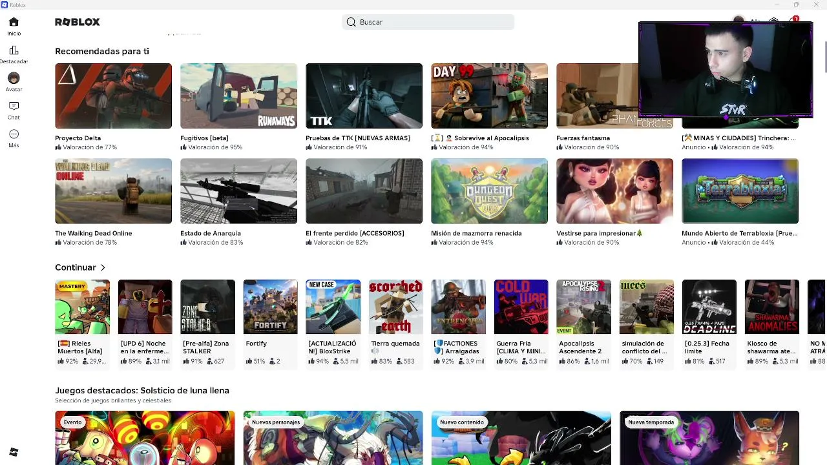Expand the Continuar section arrow
The height and width of the screenshot is (465, 827).
pyautogui.click(x=103, y=267)
